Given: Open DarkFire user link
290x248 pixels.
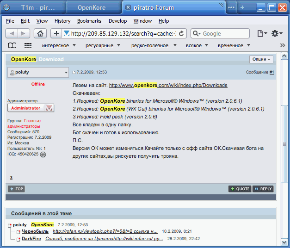Looking at the screenshot, I should 31,239.
